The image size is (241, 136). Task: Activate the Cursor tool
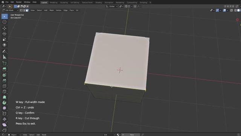[5, 22]
